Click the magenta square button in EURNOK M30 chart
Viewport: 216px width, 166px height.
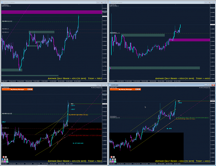click(5, 162)
